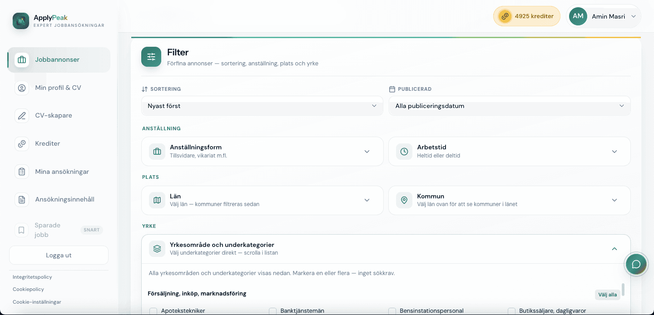Click the 'Amin Masri' user name
This screenshot has width=654, height=315.
(609, 16)
